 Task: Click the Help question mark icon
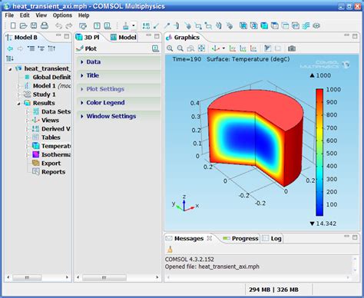coord(97,25)
